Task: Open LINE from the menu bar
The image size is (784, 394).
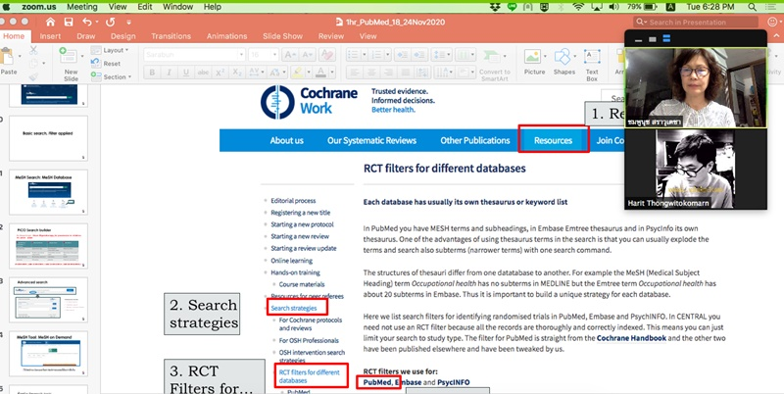Action: [511, 7]
